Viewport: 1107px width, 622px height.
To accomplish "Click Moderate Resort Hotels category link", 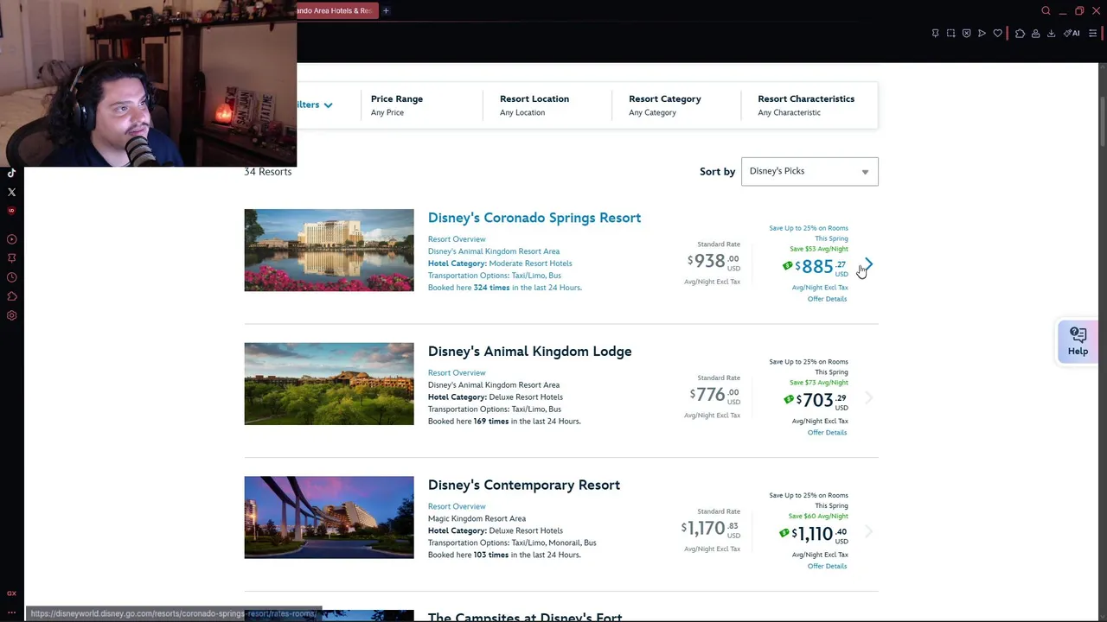I will (x=530, y=263).
